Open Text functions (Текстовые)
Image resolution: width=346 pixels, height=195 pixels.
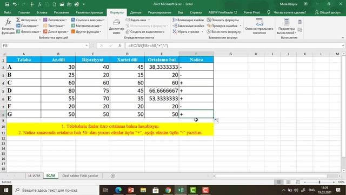point(54,26)
